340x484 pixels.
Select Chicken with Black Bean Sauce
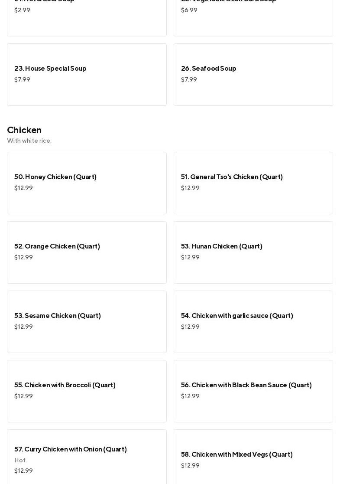[253, 391]
